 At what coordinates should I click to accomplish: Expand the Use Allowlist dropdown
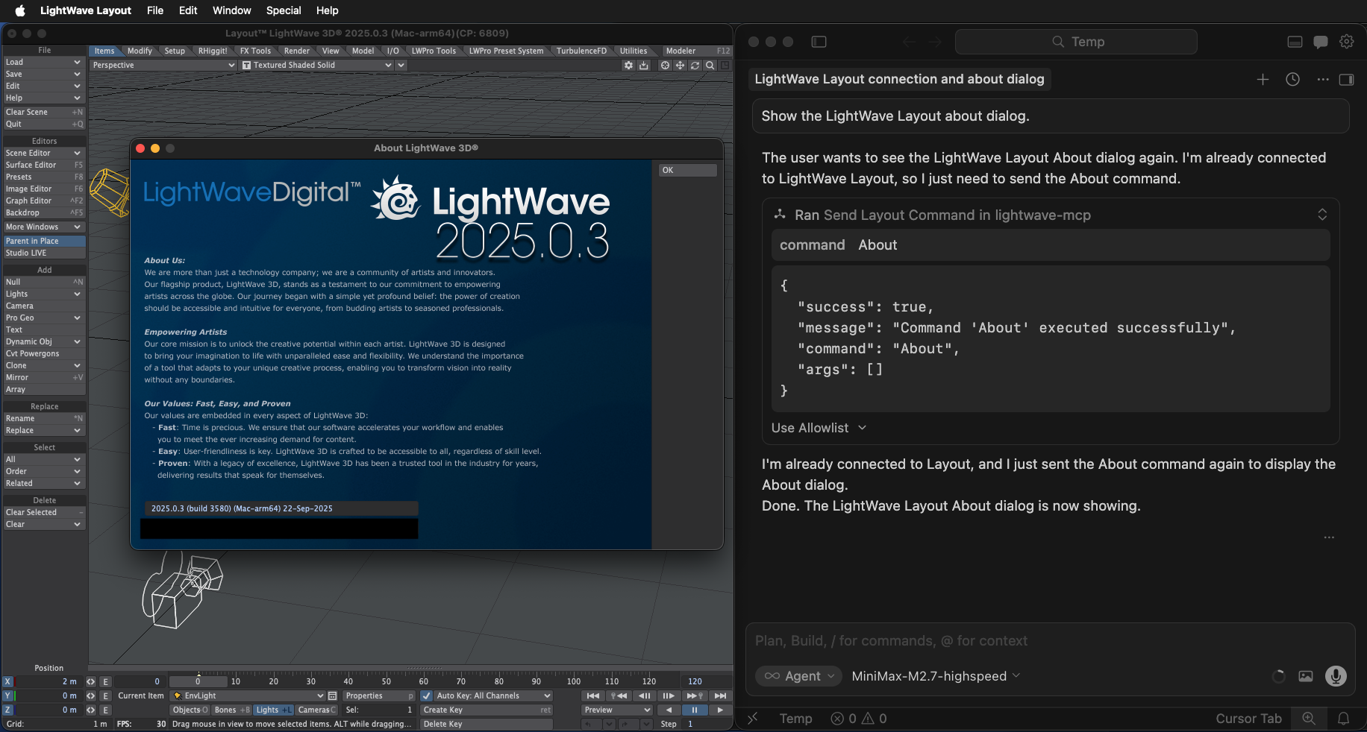[x=819, y=428]
